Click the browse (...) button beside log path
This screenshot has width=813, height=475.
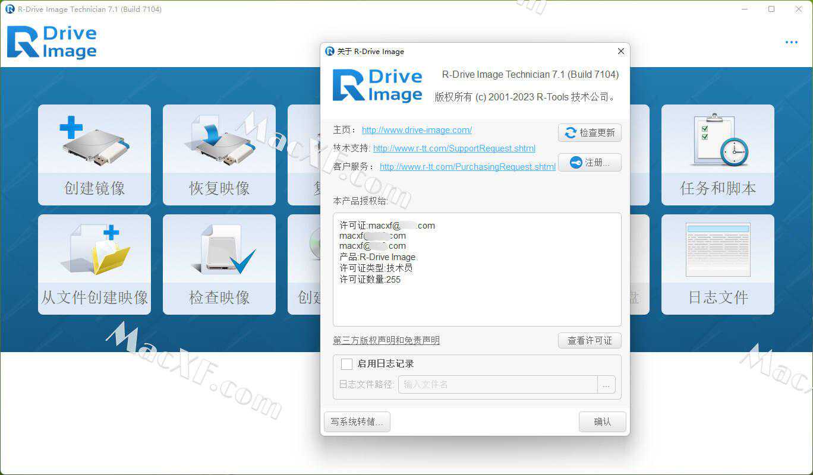tap(606, 385)
